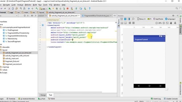This screenshot has width=182, height=102.
Task: Click the Zoom to Fit Screen icon
Action: [167, 23]
